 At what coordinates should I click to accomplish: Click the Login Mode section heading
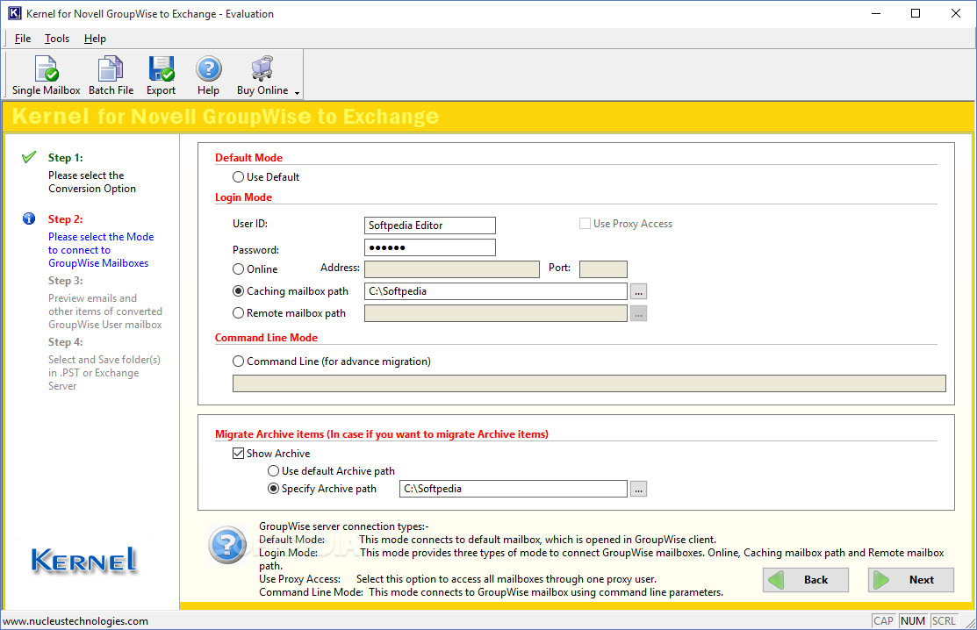[244, 197]
